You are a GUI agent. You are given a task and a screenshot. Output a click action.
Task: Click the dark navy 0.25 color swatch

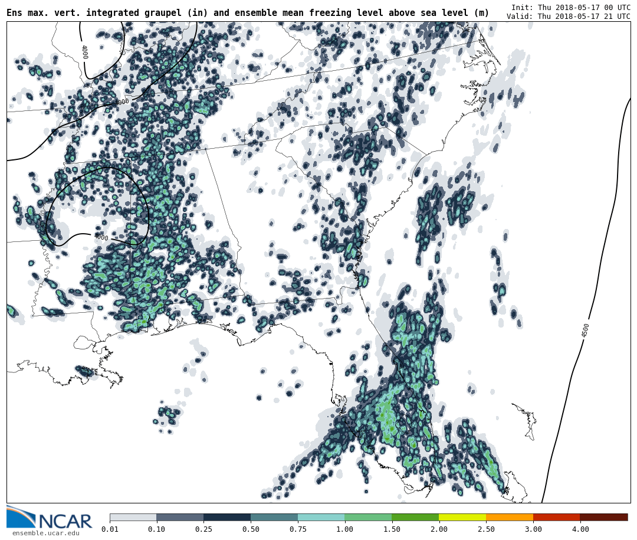[227, 518]
